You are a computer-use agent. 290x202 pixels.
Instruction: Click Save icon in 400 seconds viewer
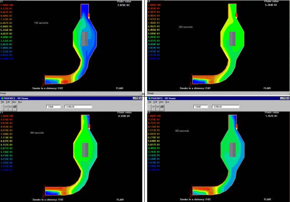157,107
